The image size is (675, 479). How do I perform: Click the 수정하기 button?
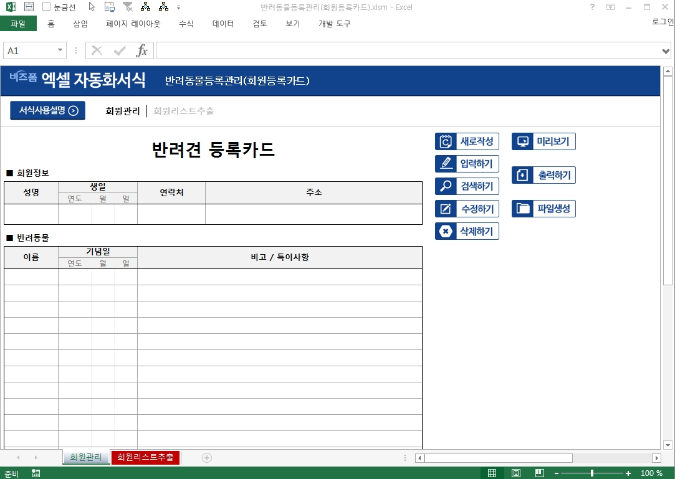467,209
